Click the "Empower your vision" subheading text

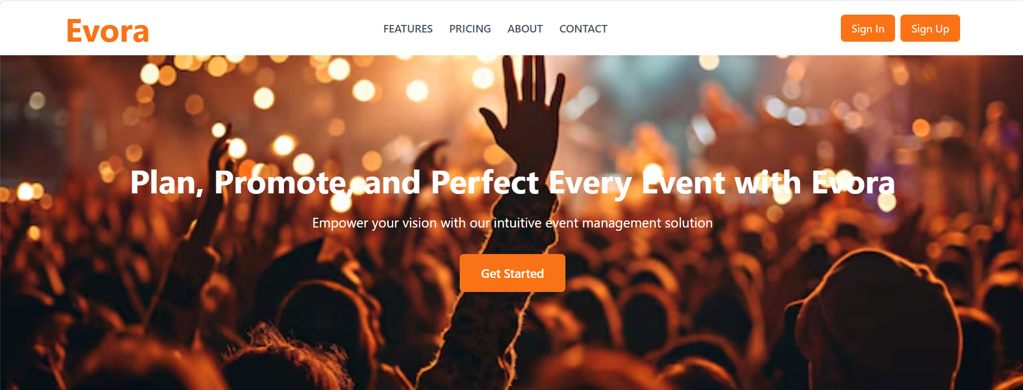[x=512, y=223]
